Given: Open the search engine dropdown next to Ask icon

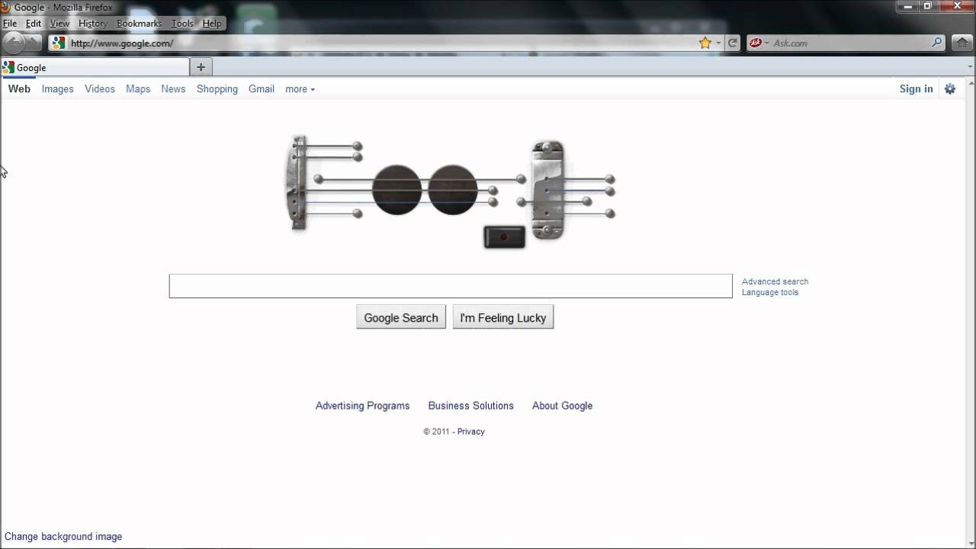Looking at the screenshot, I should 767,43.
